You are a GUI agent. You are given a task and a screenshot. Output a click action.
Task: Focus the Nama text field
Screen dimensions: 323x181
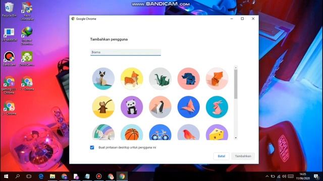pyautogui.click(x=126, y=52)
